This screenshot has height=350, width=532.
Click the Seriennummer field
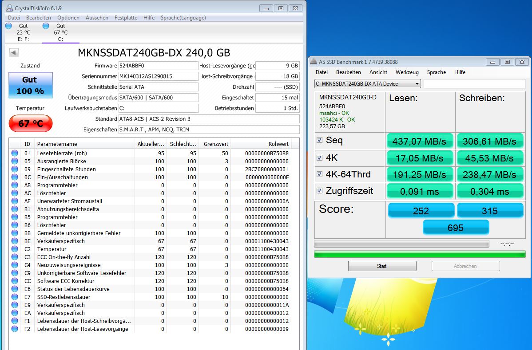[158, 76]
